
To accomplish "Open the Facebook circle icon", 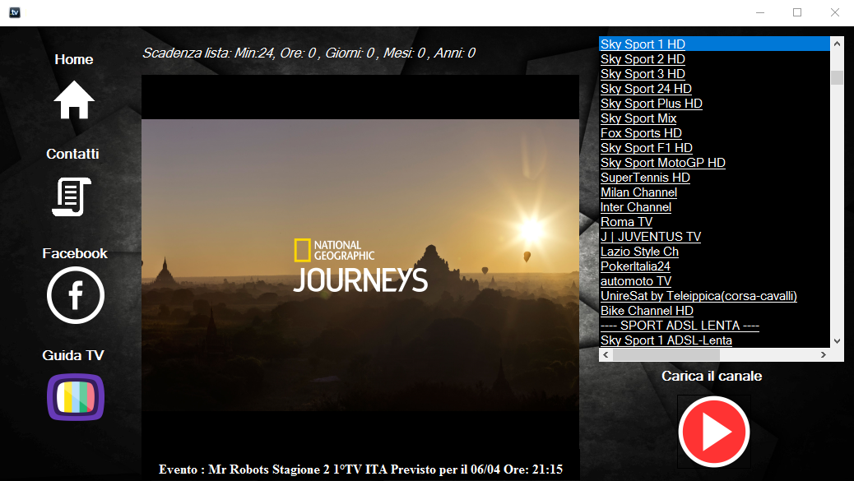I will coord(75,295).
